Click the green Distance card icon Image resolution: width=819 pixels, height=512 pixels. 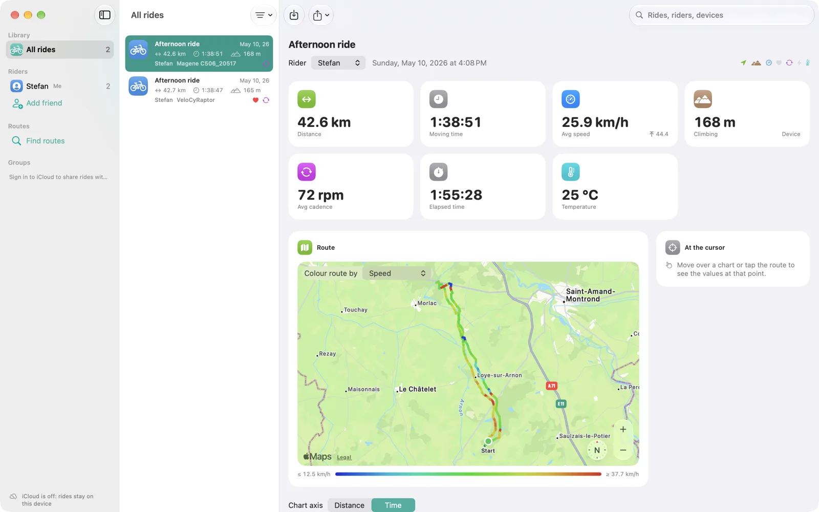click(x=307, y=99)
